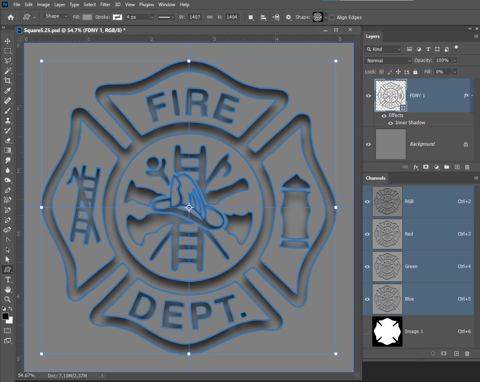Select the Hand tool
This screenshot has width=480, height=382.
tap(7, 289)
